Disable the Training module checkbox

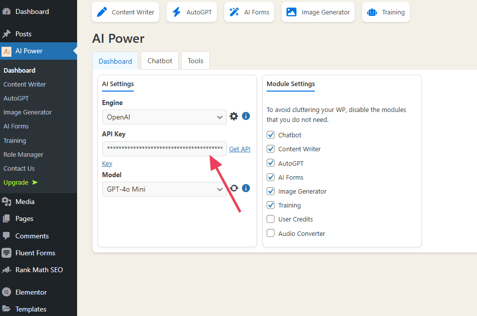[271, 205]
